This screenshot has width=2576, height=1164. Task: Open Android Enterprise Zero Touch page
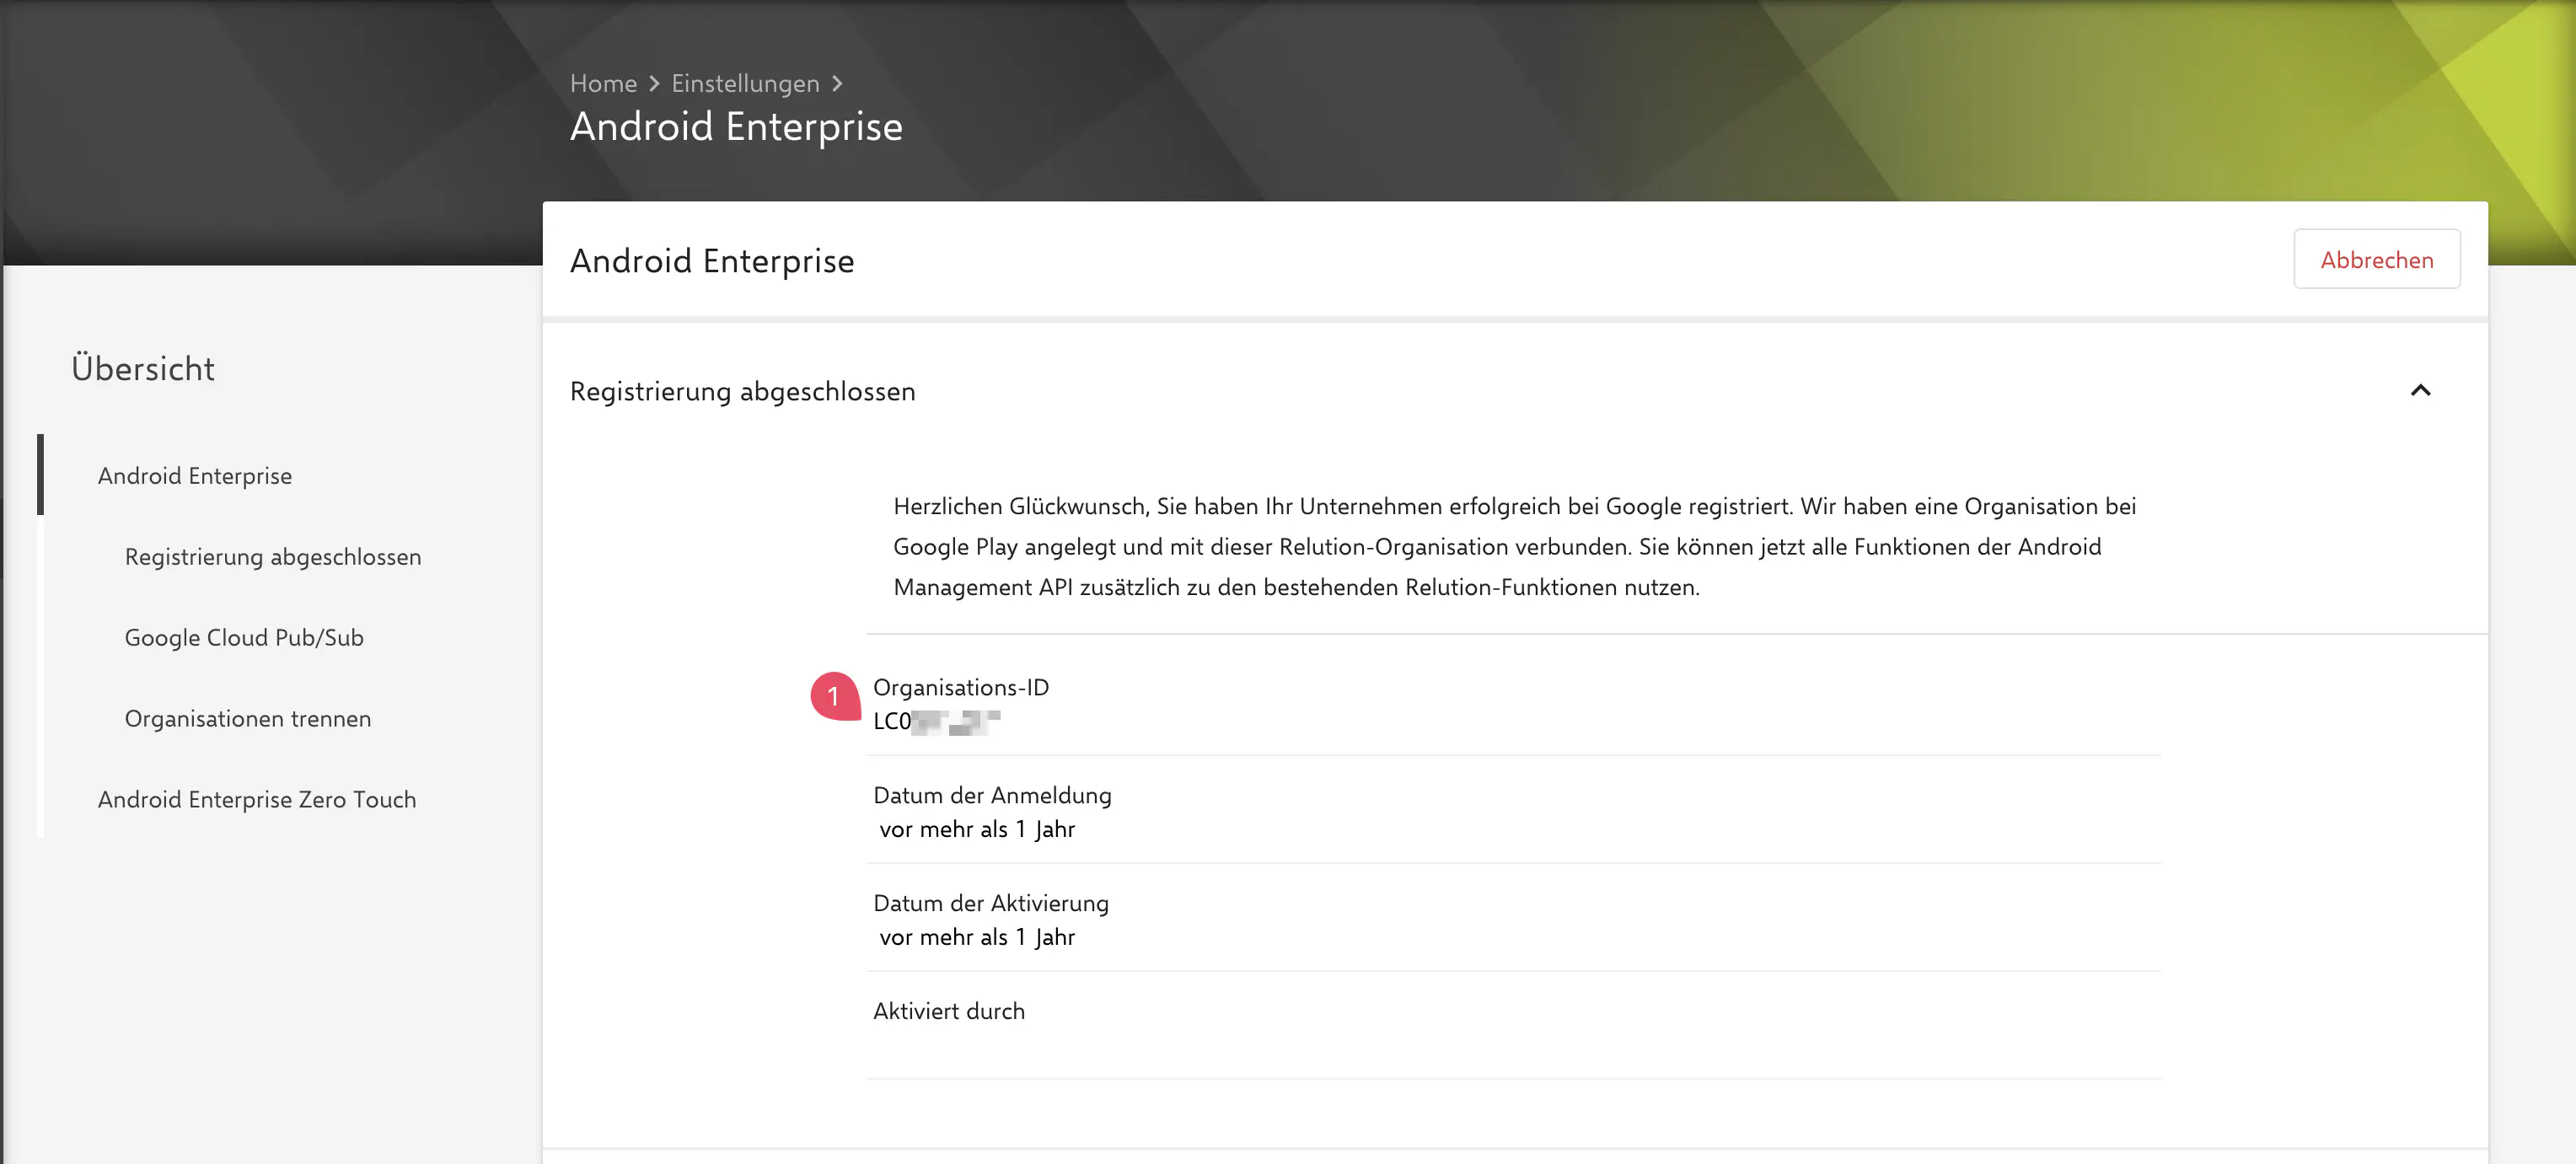pos(256,799)
